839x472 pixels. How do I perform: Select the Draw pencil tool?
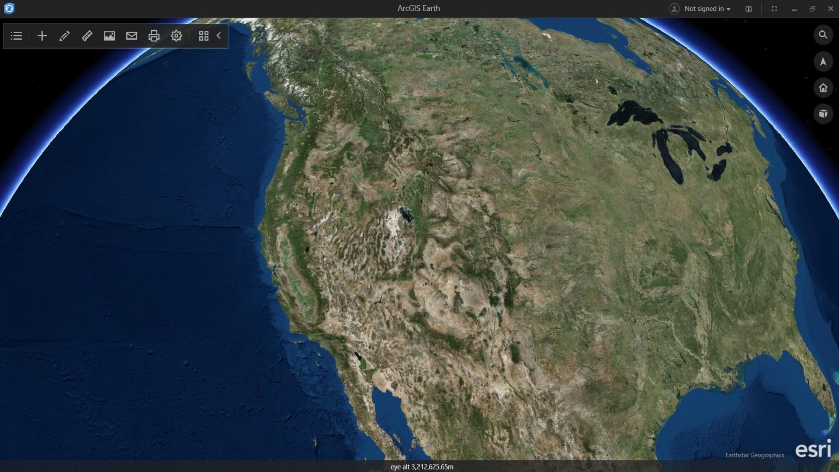coord(64,36)
